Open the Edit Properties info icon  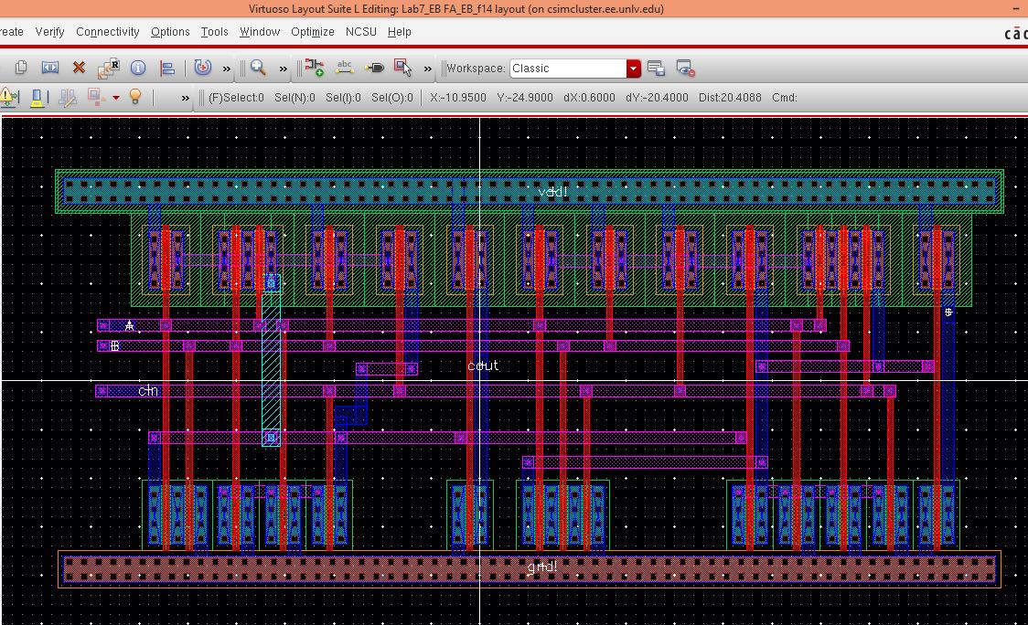[x=138, y=69]
